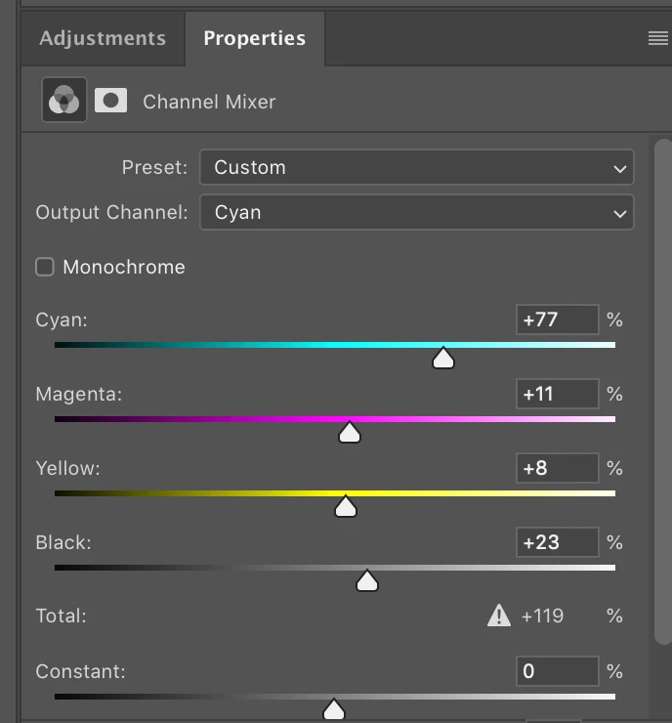This screenshot has width=672, height=723.
Task: Click the Yellow value input field
Action: tap(557, 468)
